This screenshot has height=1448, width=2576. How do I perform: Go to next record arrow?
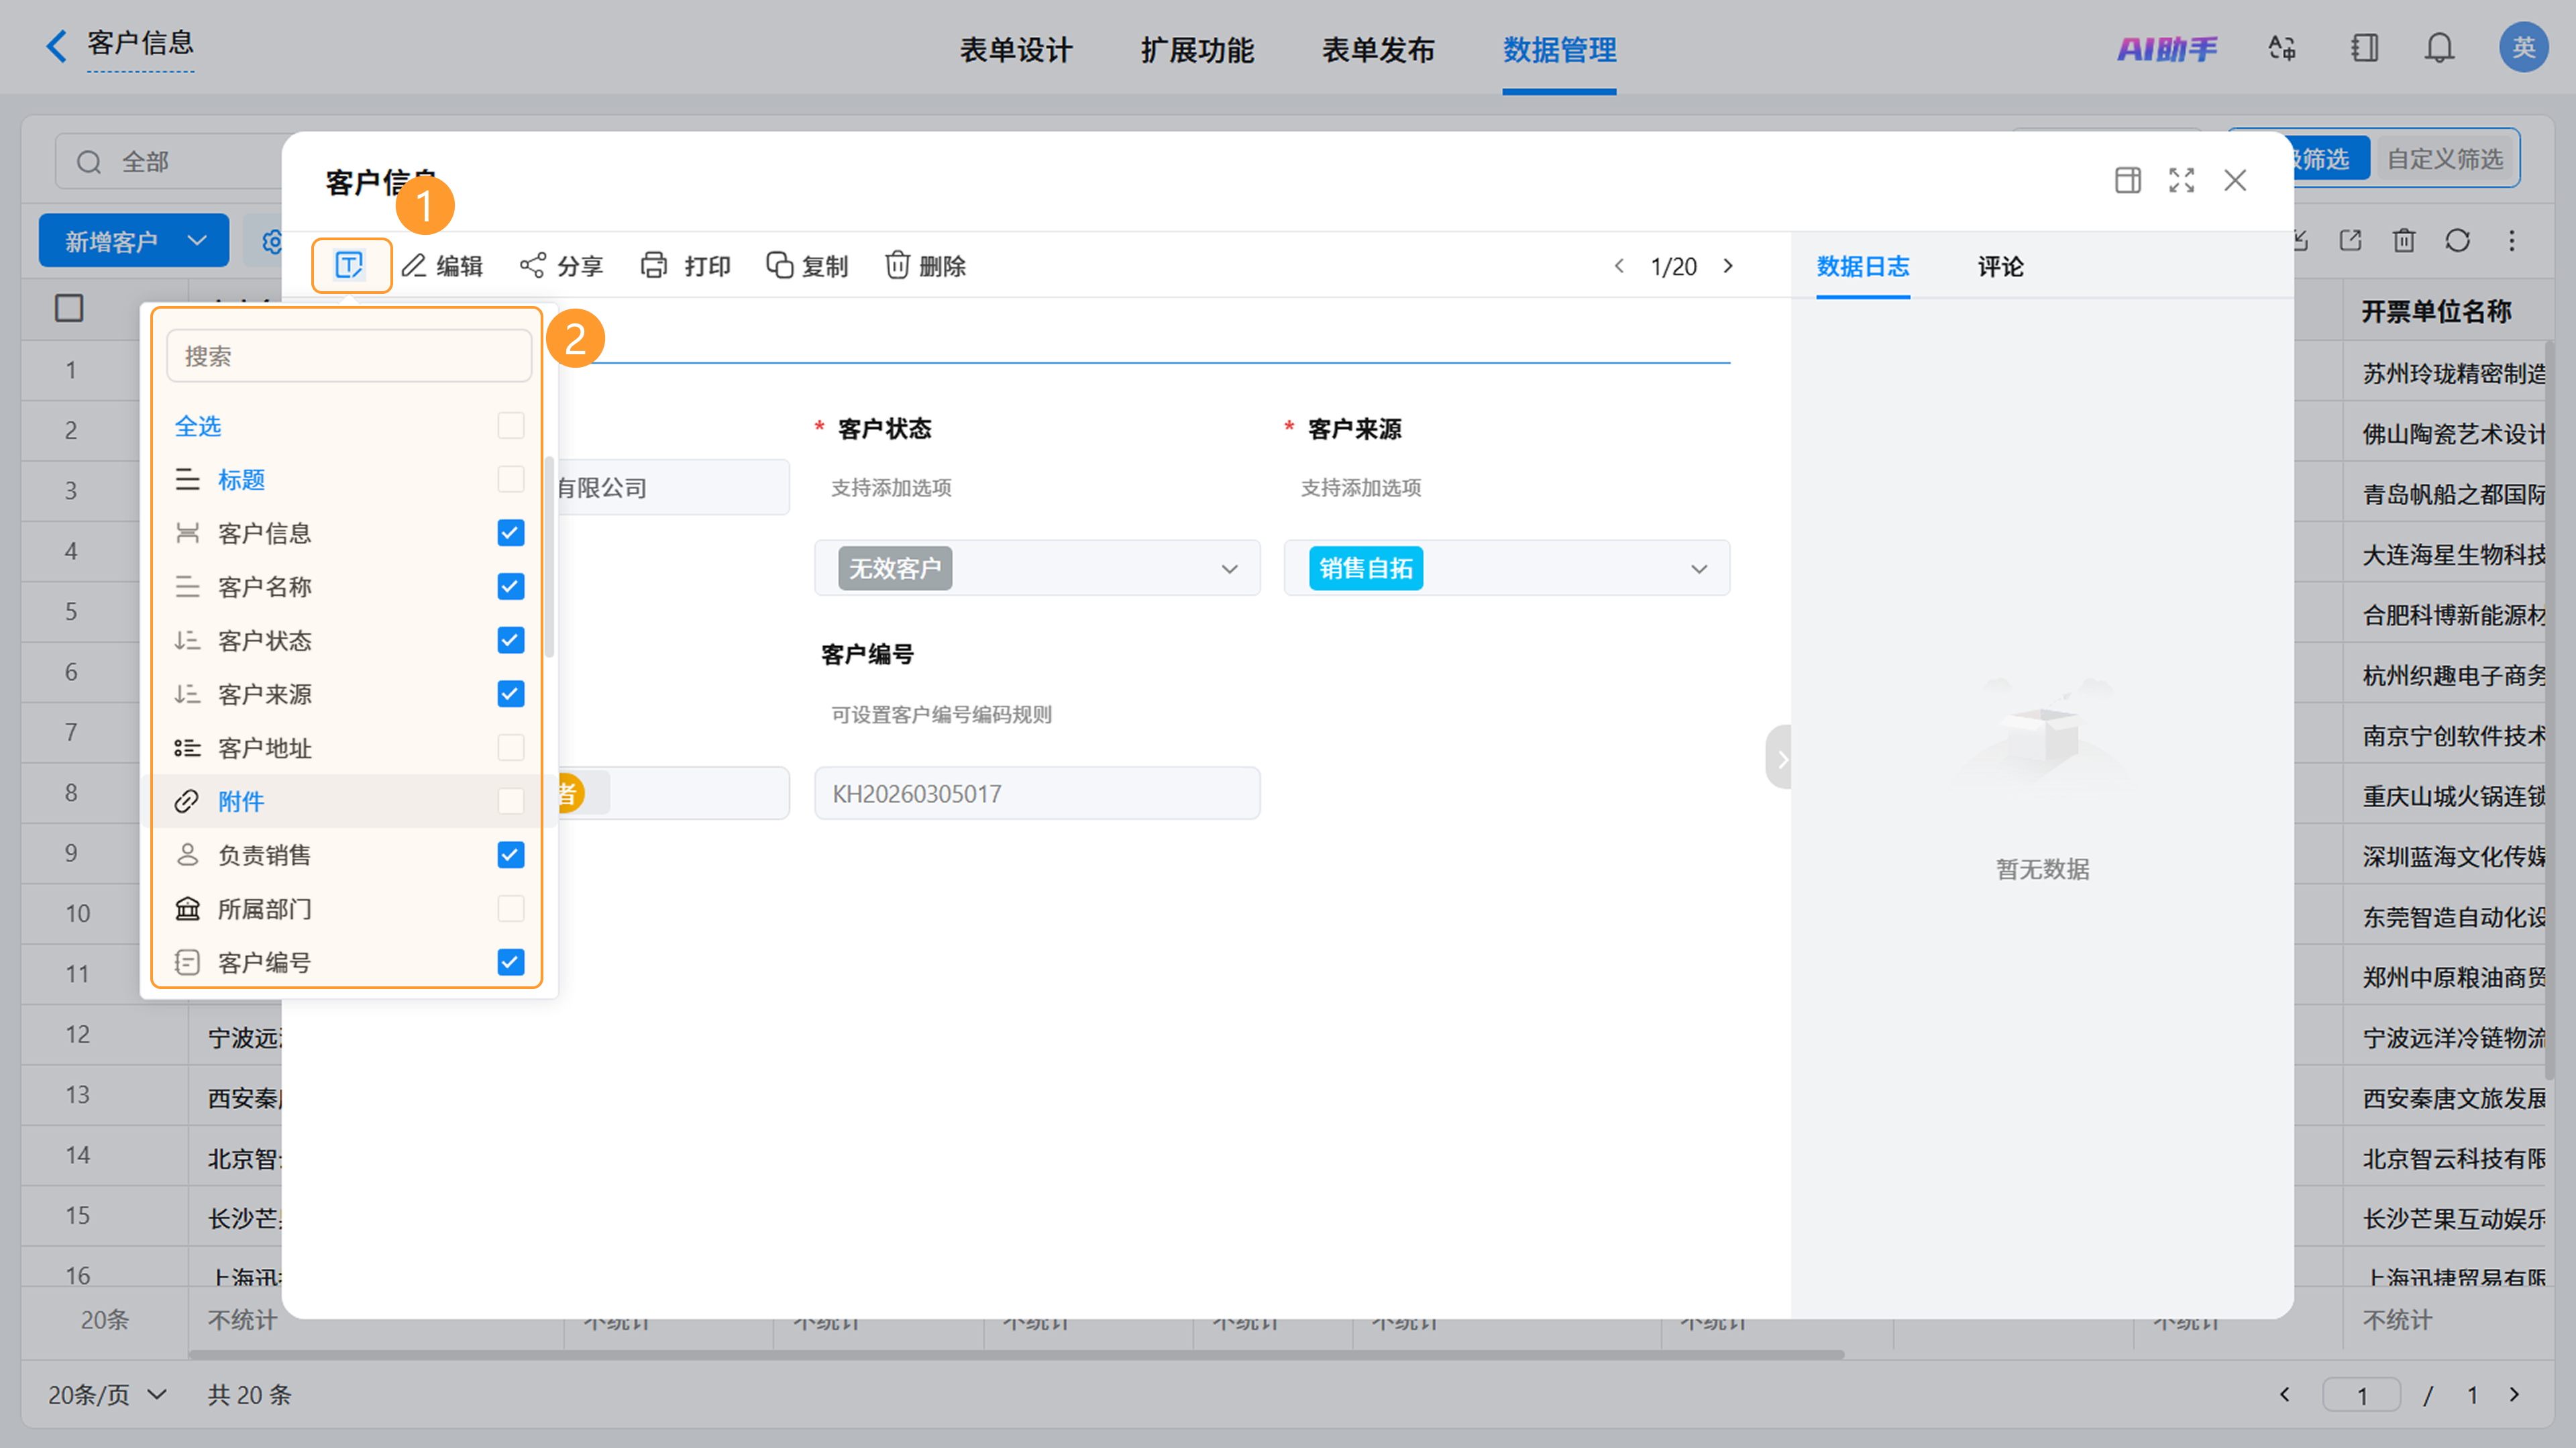[1728, 266]
